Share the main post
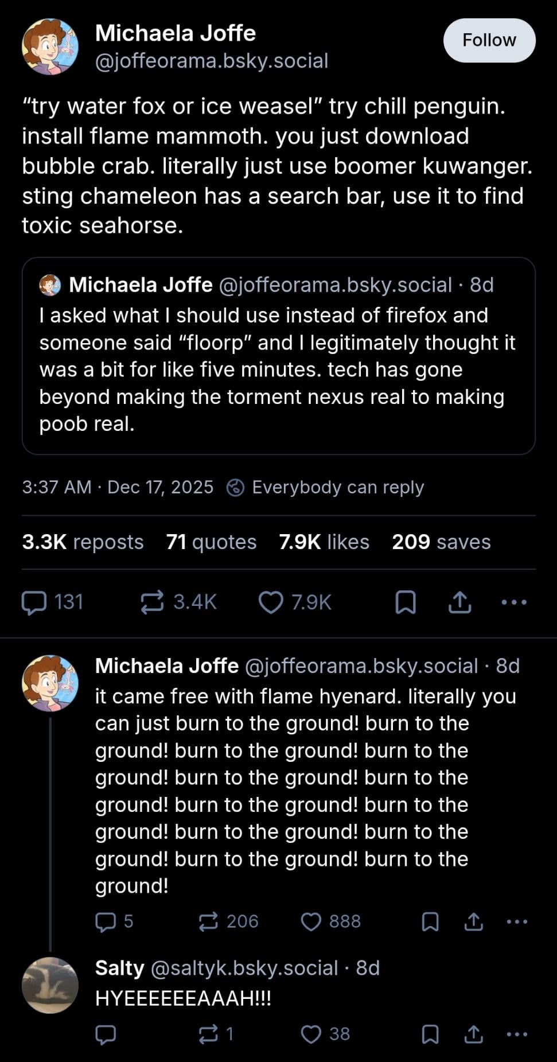This screenshot has width=557, height=1062. 459,602
